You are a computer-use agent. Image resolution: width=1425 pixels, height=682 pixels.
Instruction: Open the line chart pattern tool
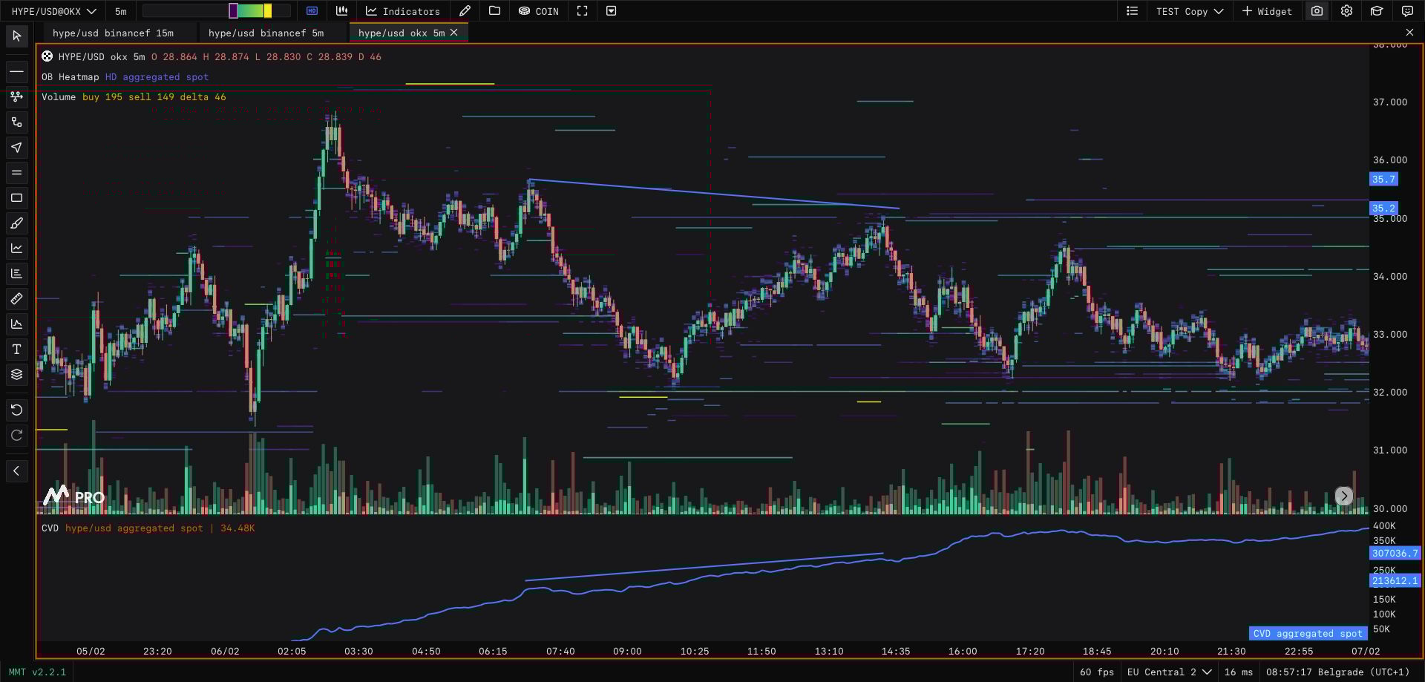coord(16,248)
